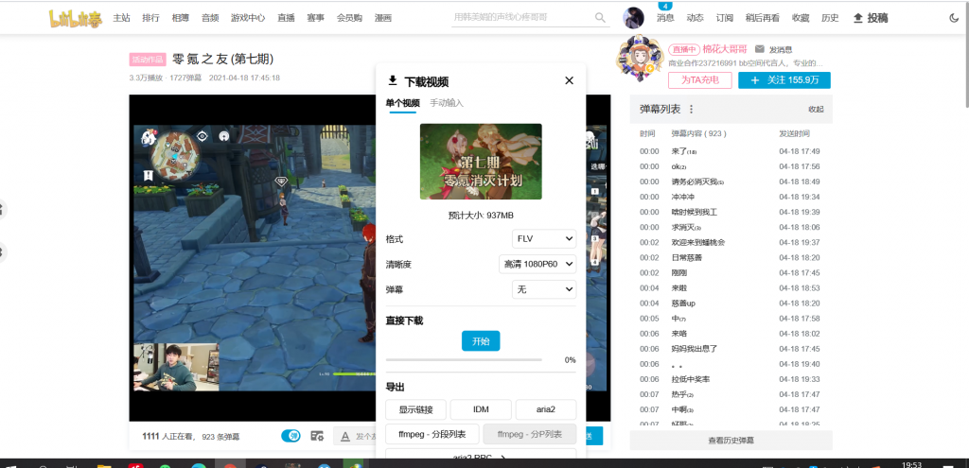The width and height of the screenshot is (969, 468).
Task: Click the streamer webcam overlay in the video
Action: click(176, 367)
